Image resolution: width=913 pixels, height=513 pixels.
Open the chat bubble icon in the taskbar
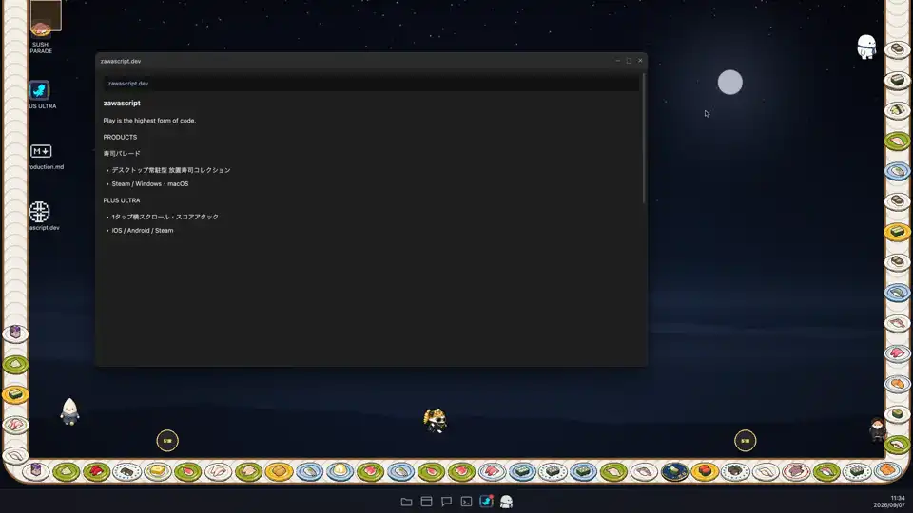[x=447, y=502]
